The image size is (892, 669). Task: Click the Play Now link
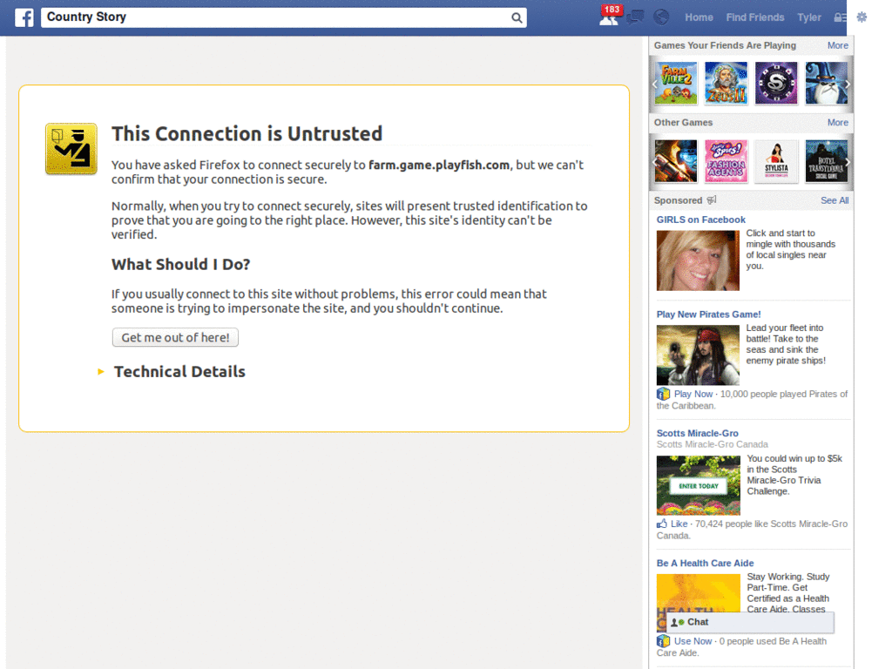point(693,394)
